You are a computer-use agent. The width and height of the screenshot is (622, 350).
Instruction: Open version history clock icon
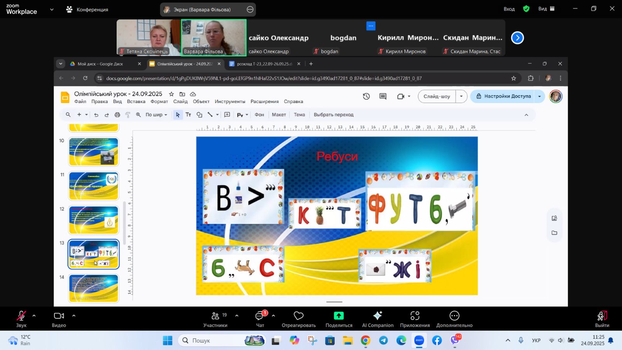(x=366, y=96)
